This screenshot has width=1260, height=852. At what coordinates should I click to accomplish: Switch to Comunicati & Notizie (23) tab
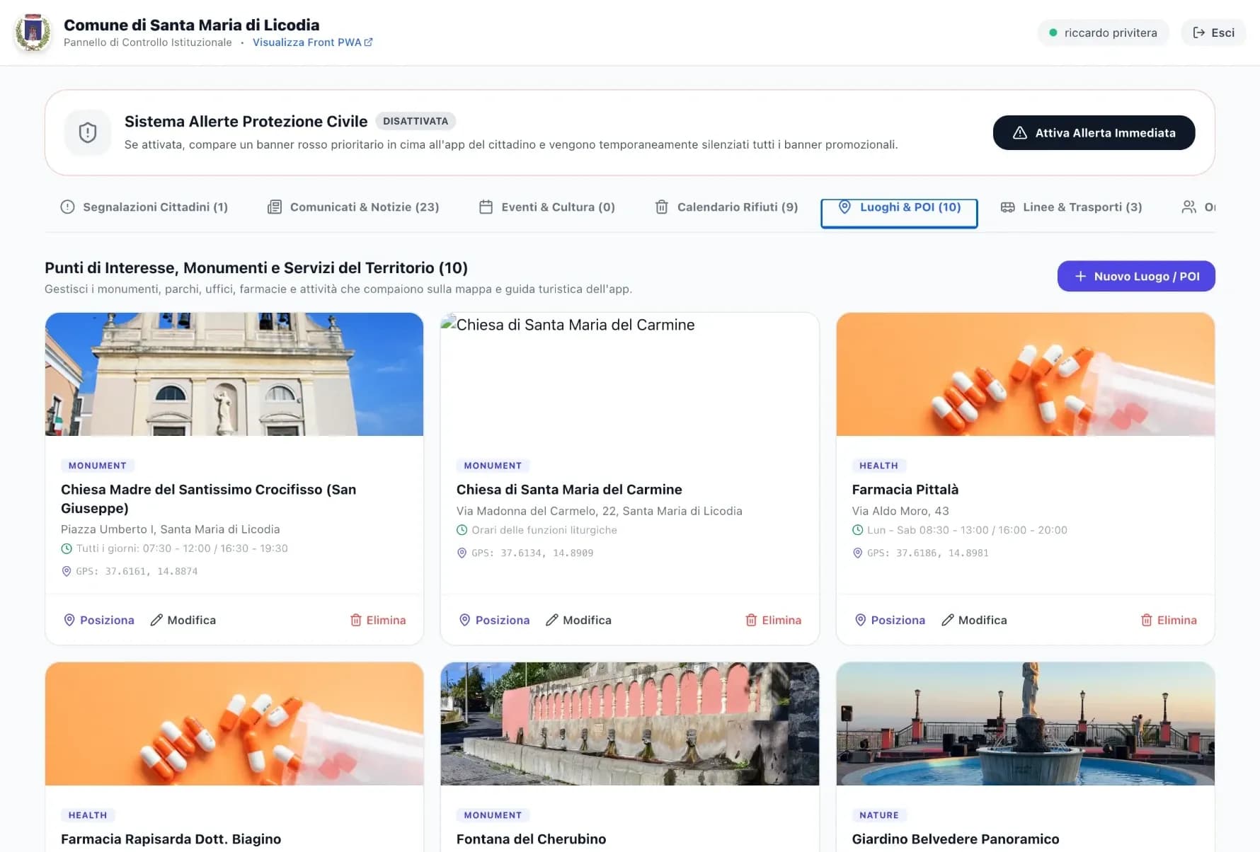click(353, 207)
